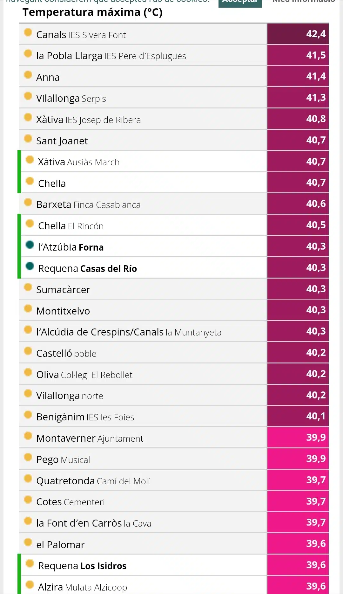Click the teal dot beside Requena Casas del Río
Image resolution: width=343 pixels, height=594 pixels.
coord(30,266)
